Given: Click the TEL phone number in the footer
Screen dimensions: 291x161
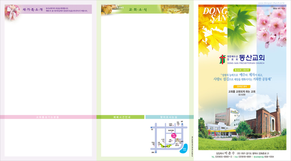Looking at the screenshot, I should click(x=224, y=157).
